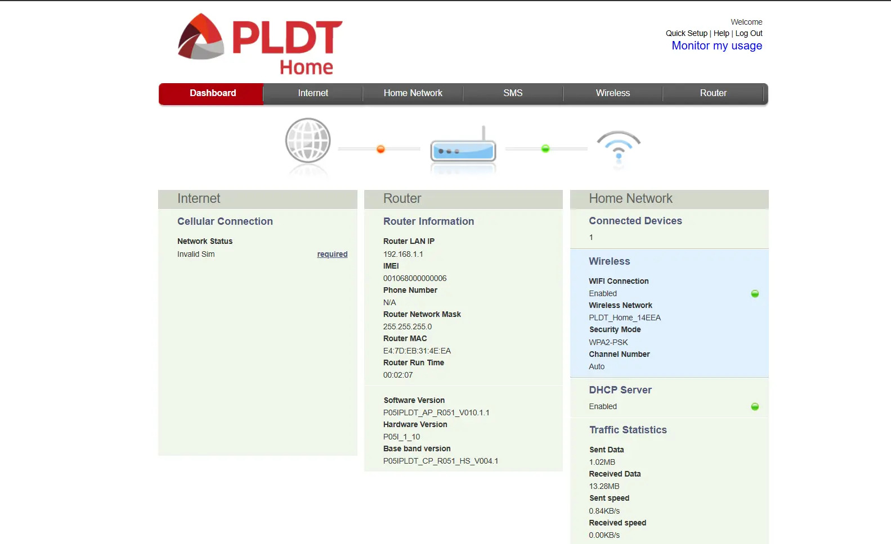This screenshot has width=891, height=544.
Task: Open the Traffic Statistics heading
Action: point(628,430)
